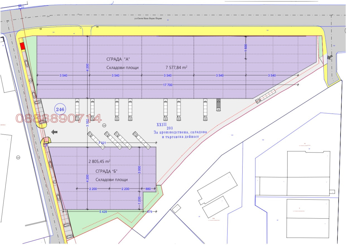Click the 1 500 vertical dimension label

pyautogui.click(x=246, y=48)
